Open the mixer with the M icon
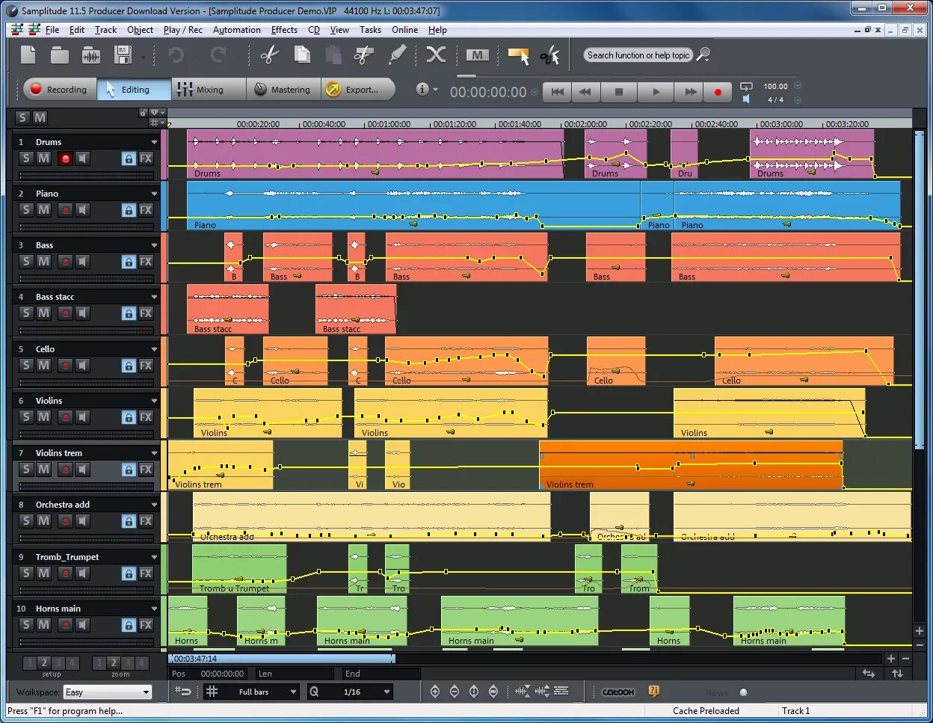 477,55
